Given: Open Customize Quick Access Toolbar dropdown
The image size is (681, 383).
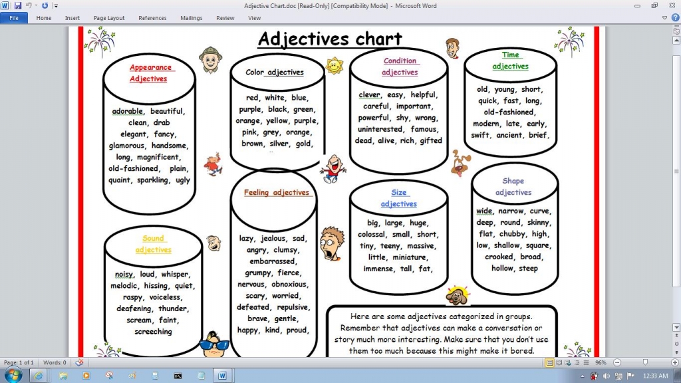Looking at the screenshot, I should pyautogui.click(x=56, y=5).
